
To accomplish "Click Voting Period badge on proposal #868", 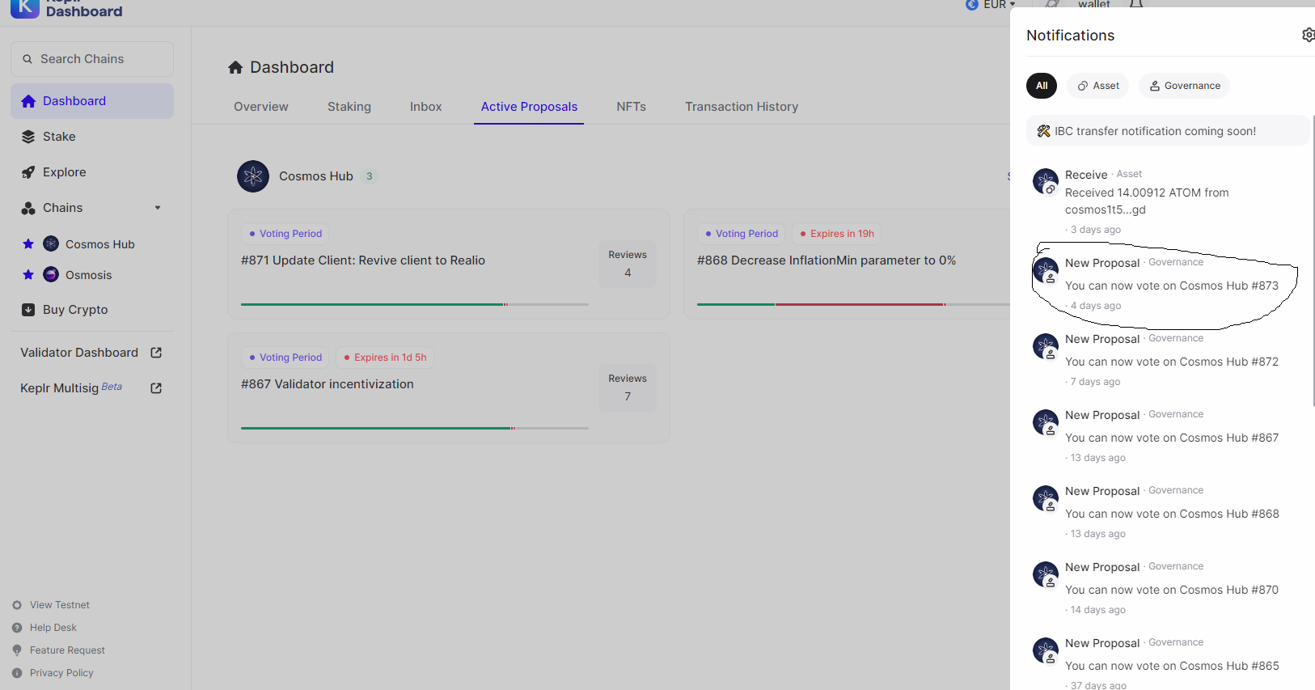I will click(x=742, y=234).
